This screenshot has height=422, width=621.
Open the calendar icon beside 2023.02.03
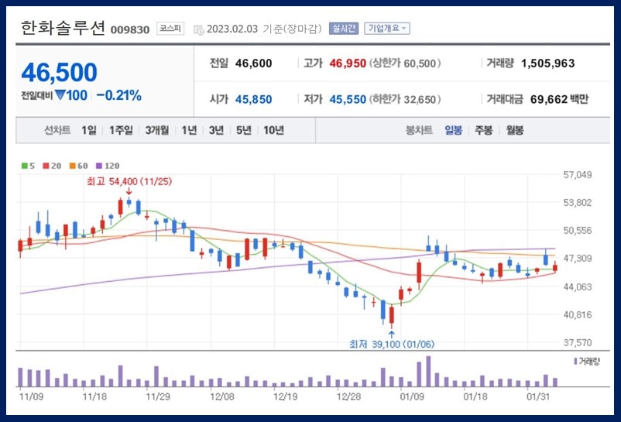(x=198, y=29)
